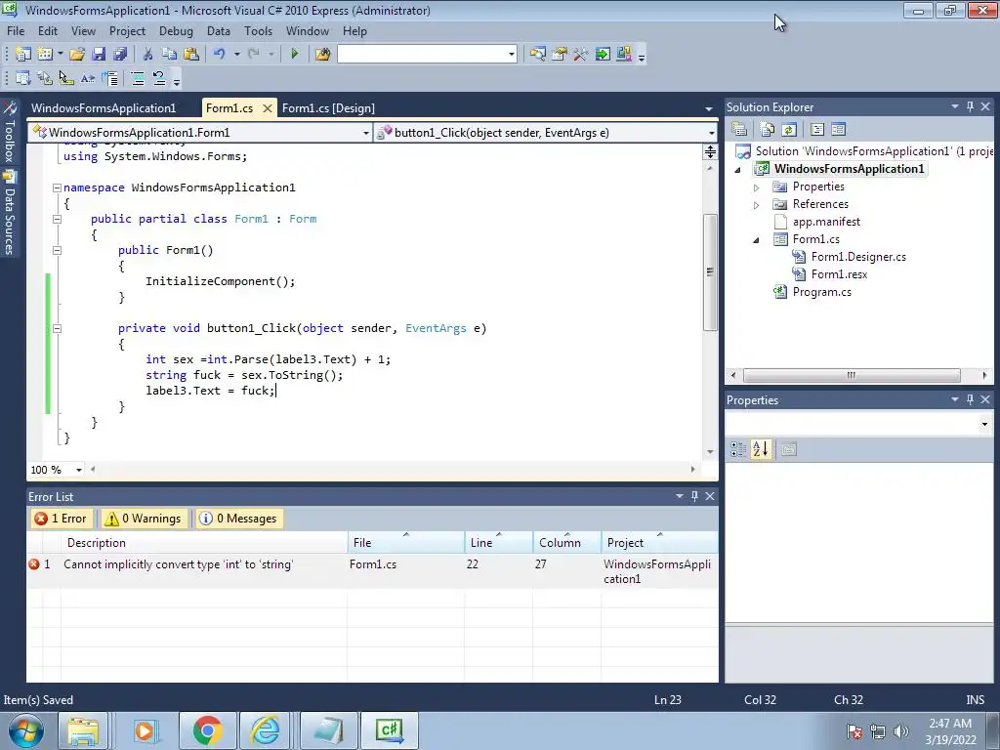Click the Categorized icon in the Properties panel

(x=738, y=449)
